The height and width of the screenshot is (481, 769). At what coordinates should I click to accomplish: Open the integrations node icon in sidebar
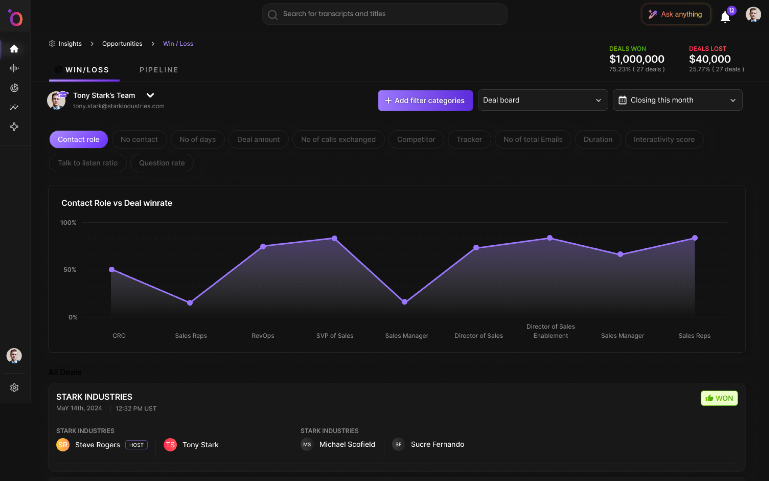click(x=14, y=127)
